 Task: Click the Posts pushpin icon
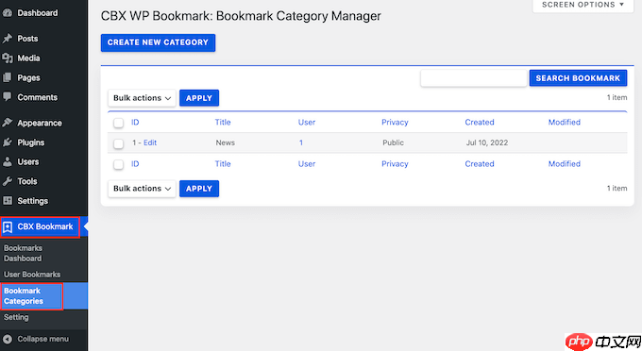click(x=7, y=39)
